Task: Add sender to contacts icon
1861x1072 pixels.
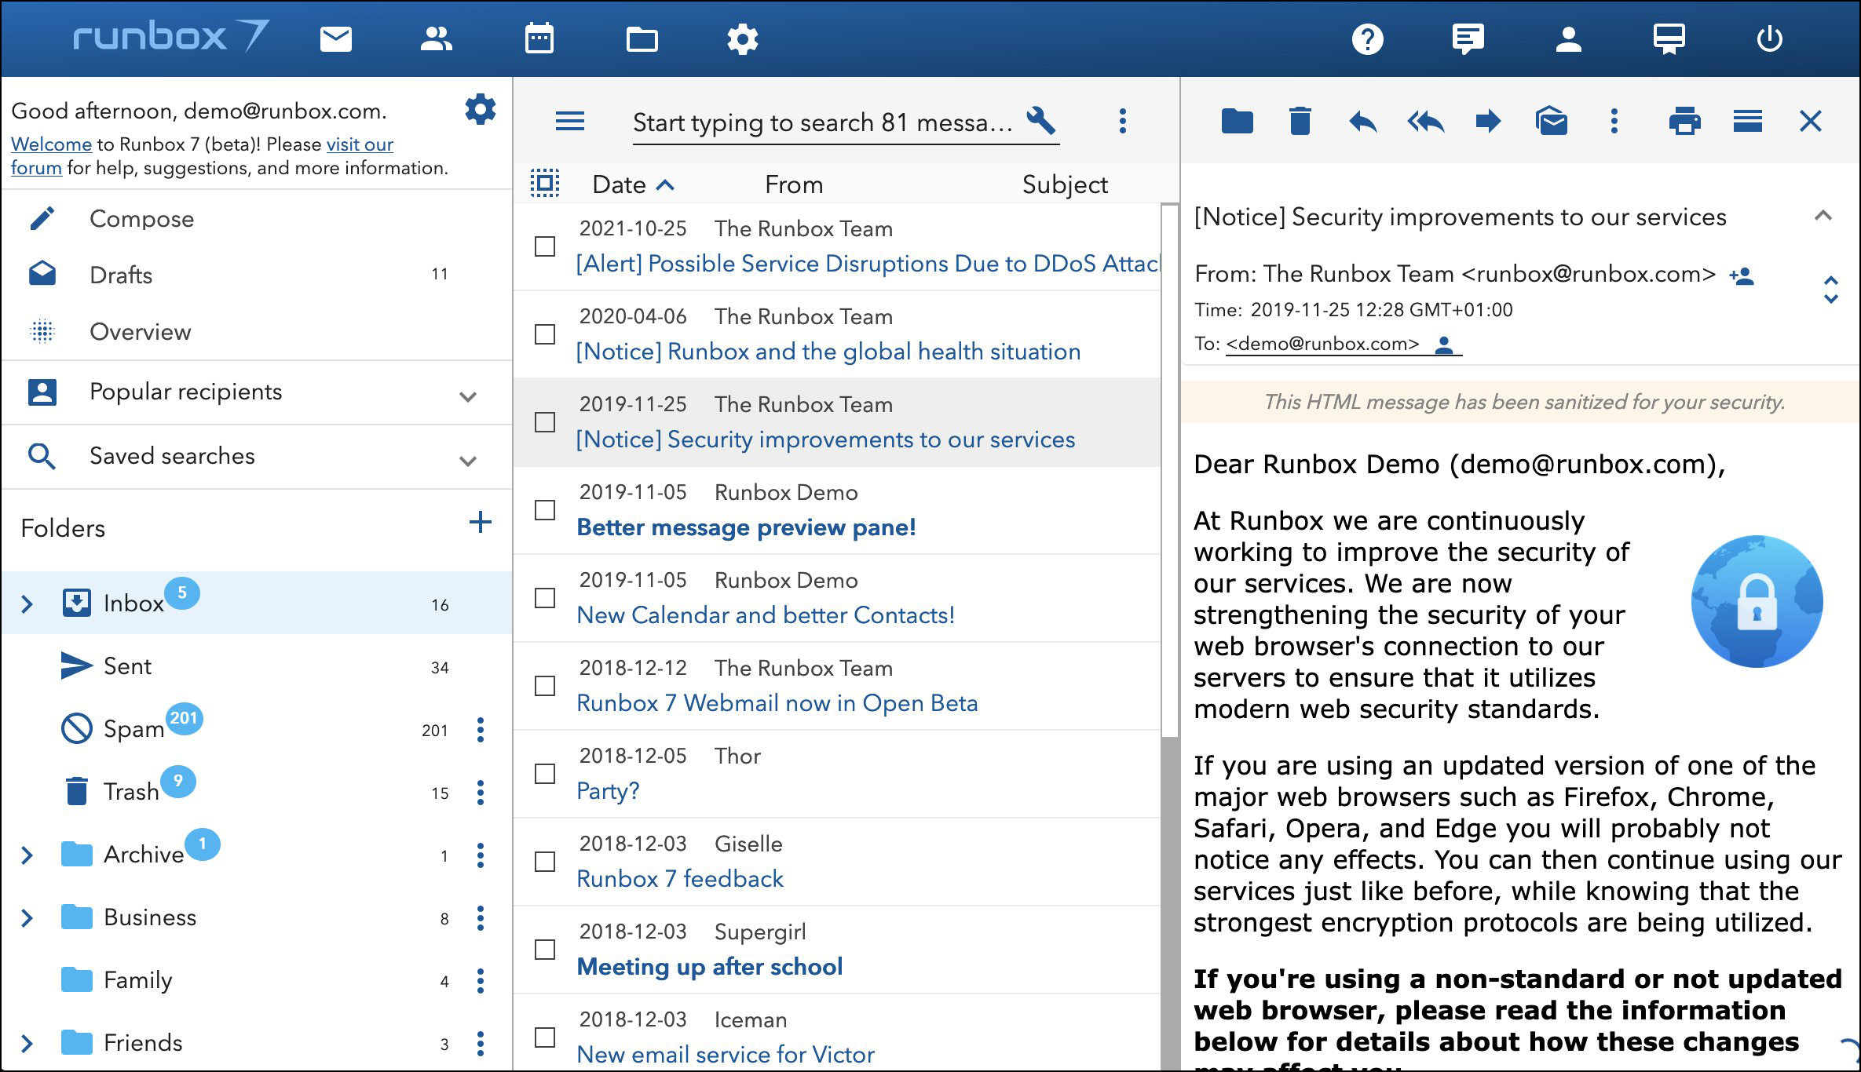Action: [x=1742, y=275]
